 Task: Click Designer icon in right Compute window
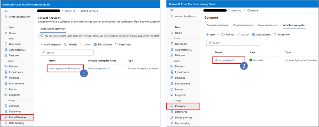click(172, 55)
